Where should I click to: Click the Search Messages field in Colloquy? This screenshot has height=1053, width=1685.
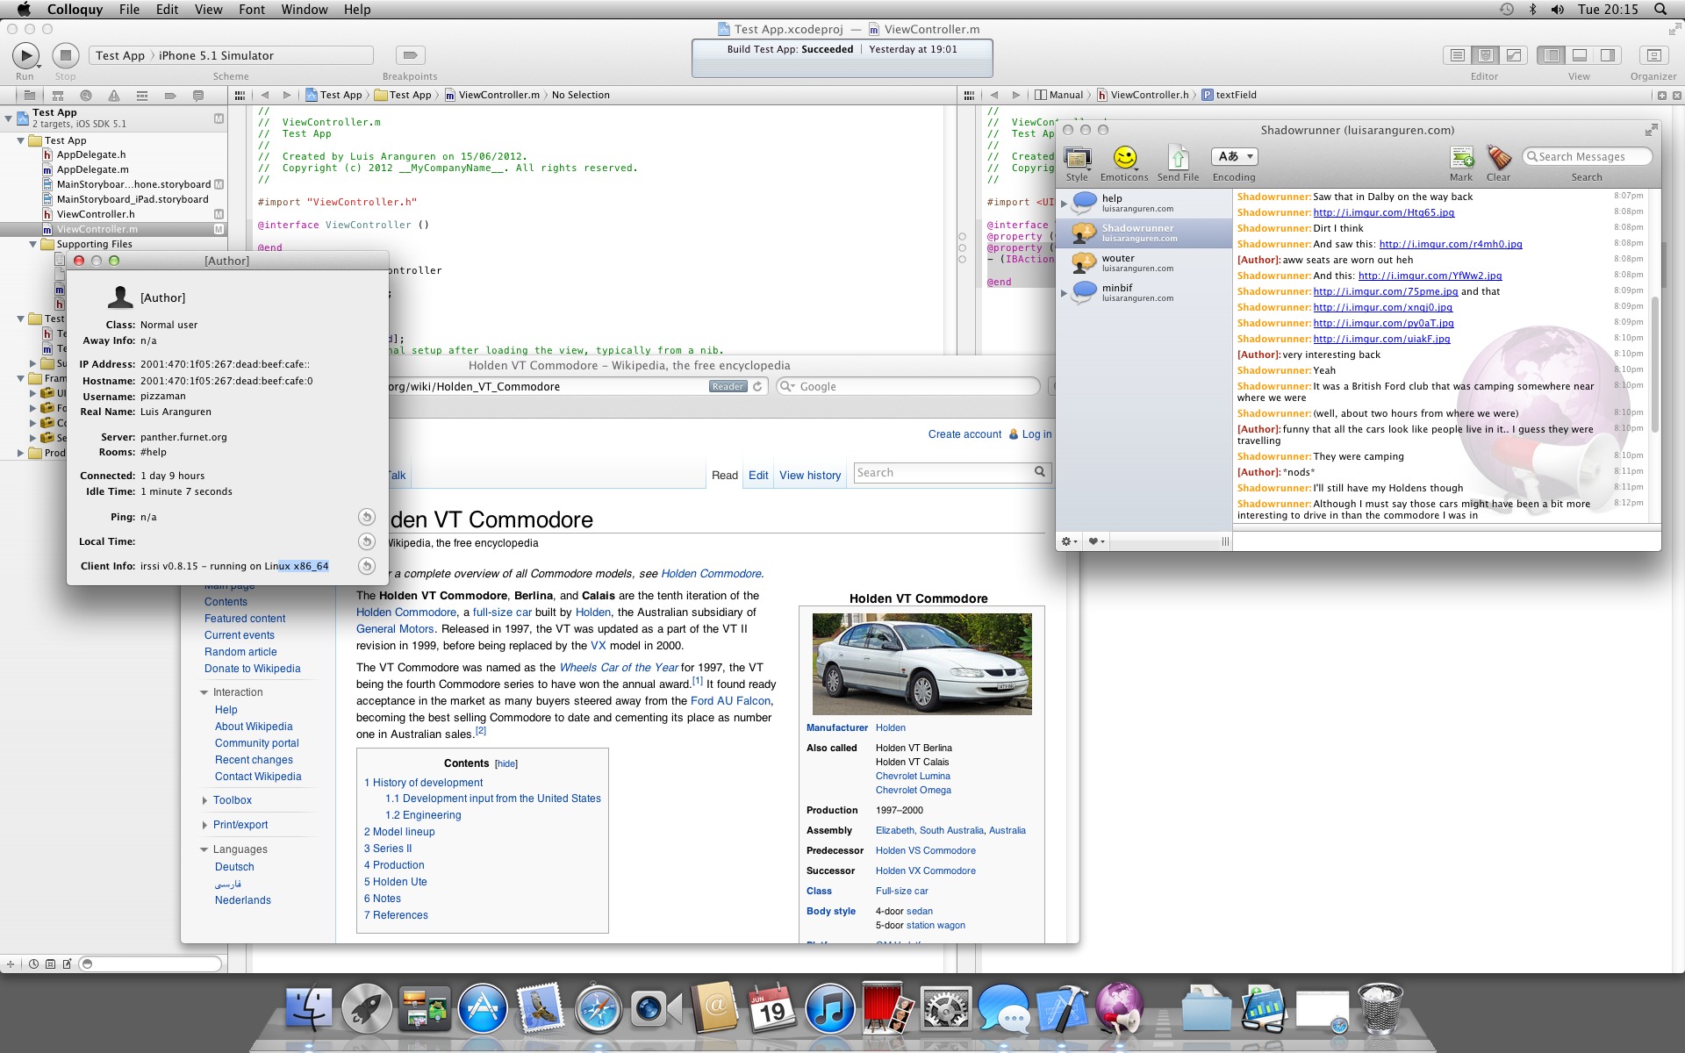point(1587,156)
